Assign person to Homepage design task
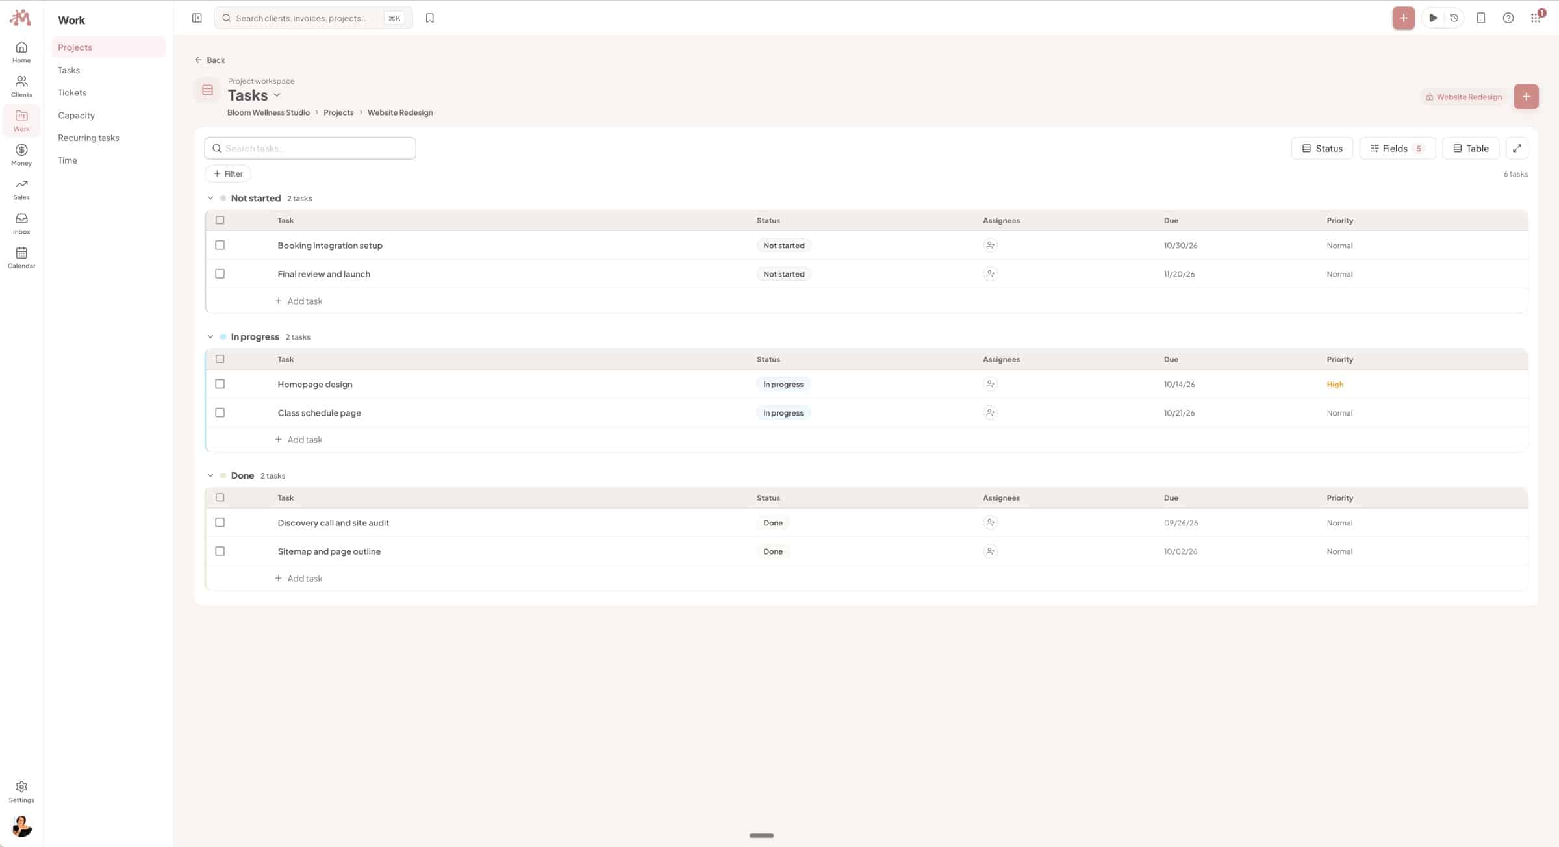Screen dimensions: 1559x847 coord(990,385)
